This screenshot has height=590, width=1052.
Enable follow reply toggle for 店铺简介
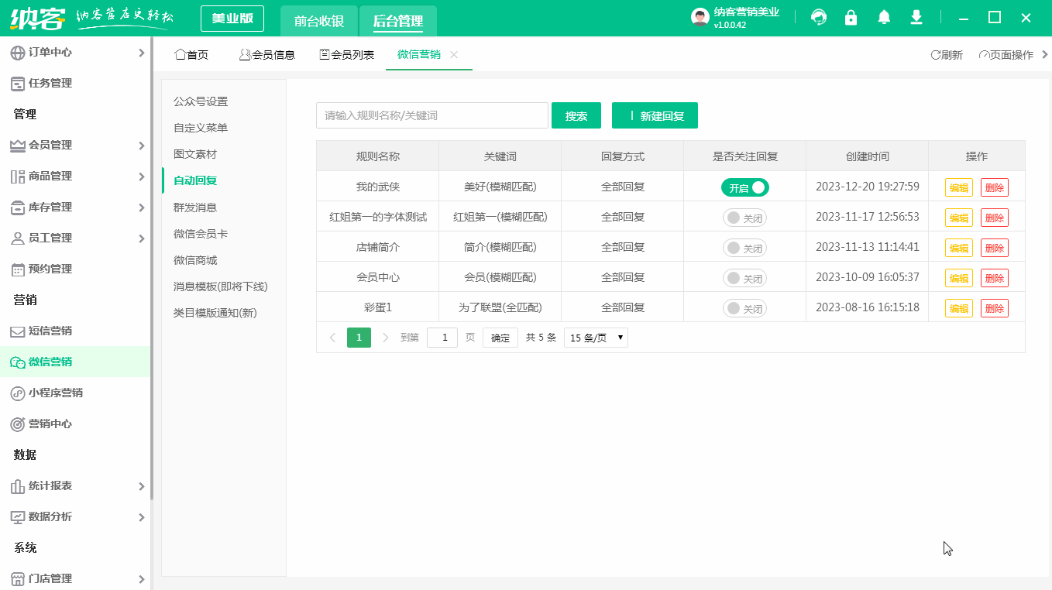pyautogui.click(x=744, y=248)
